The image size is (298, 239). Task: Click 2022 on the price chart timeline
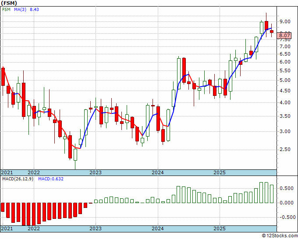[x=34, y=172]
